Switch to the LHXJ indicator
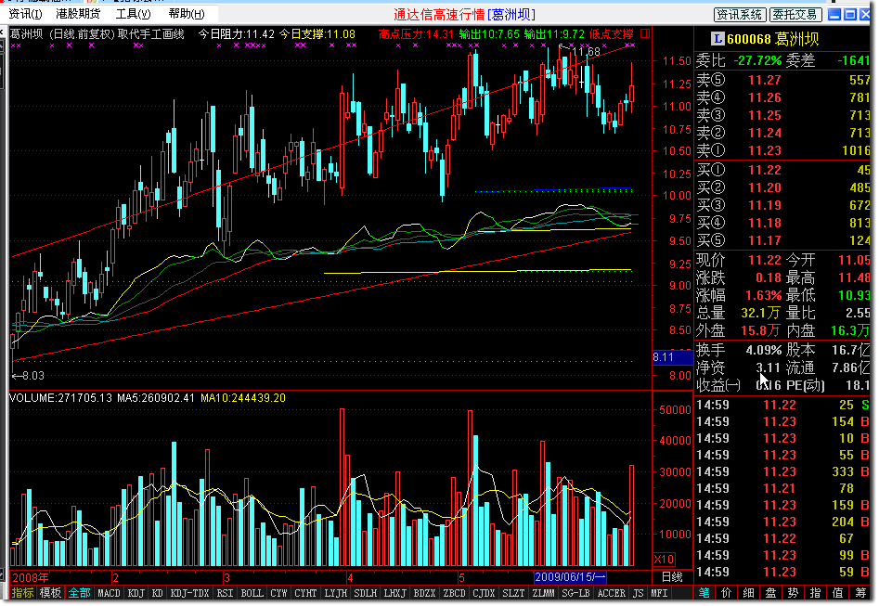 394,593
